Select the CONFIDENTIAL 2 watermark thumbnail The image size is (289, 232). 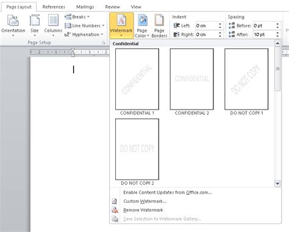[x=191, y=79]
